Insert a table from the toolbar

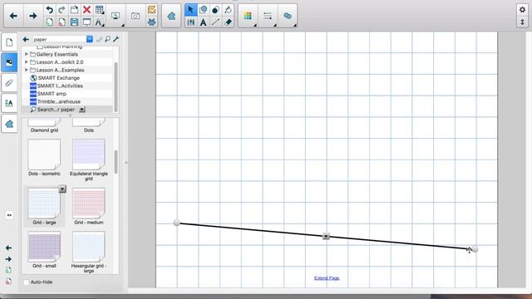pos(100,9)
